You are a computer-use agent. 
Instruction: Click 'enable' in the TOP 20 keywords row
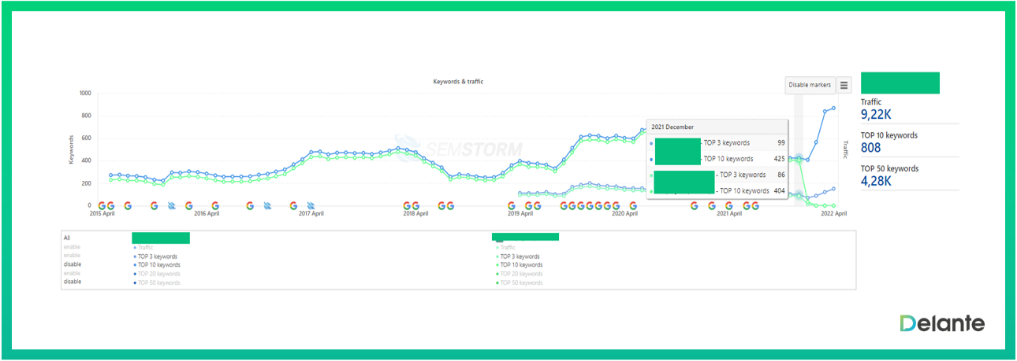(x=72, y=273)
